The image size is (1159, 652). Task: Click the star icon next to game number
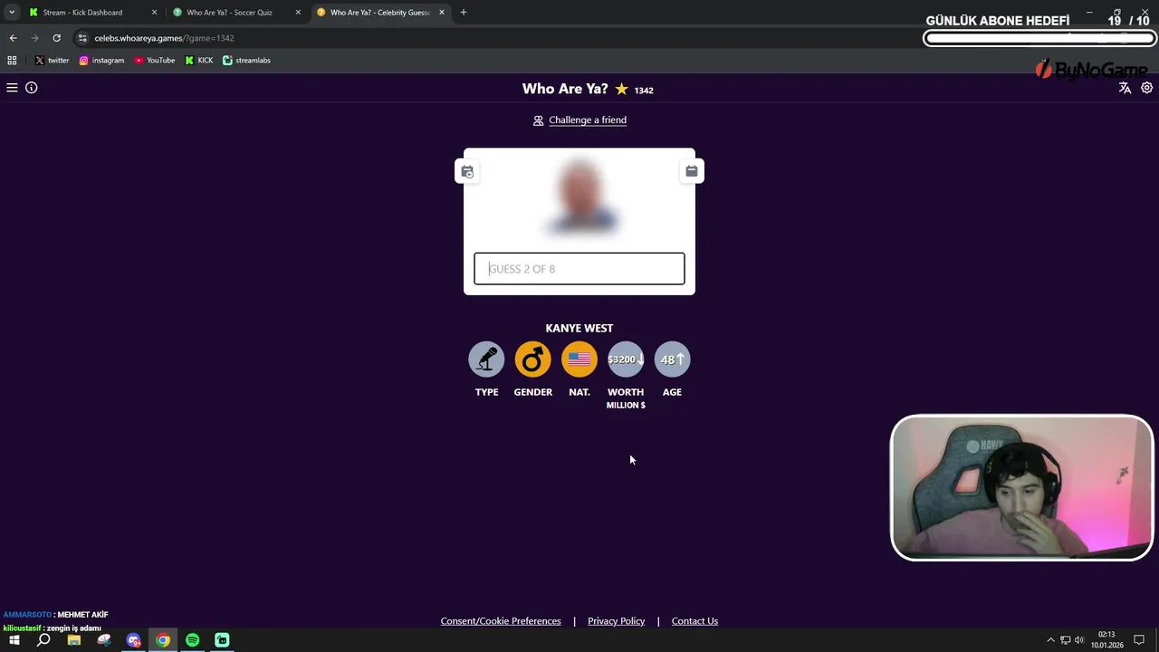click(x=621, y=89)
